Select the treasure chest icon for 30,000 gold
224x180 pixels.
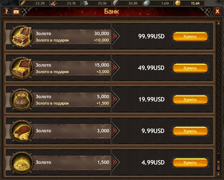22,37
